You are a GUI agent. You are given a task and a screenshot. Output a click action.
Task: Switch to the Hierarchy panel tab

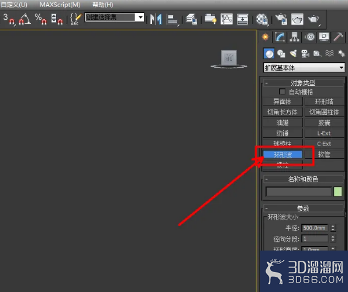pos(295,37)
